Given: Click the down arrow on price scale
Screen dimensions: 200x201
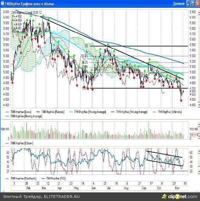Looking at the screenshot, I should pyautogui.click(x=198, y=105).
